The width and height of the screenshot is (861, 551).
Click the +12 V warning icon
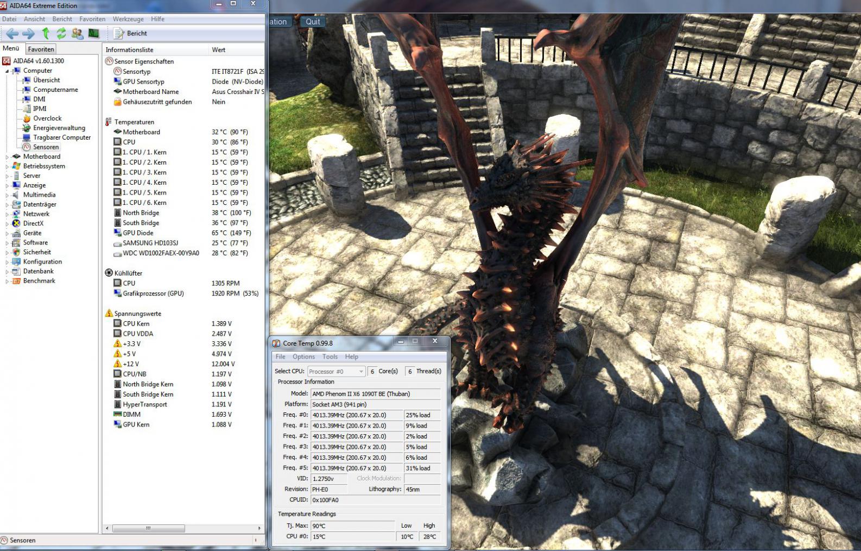pos(117,364)
